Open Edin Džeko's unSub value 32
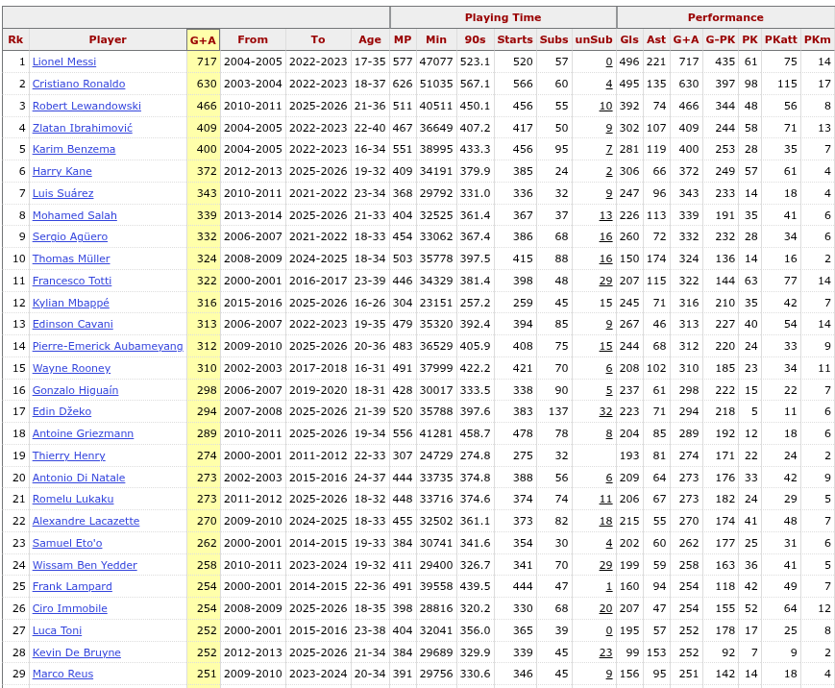The width and height of the screenshot is (835, 688). [605, 411]
